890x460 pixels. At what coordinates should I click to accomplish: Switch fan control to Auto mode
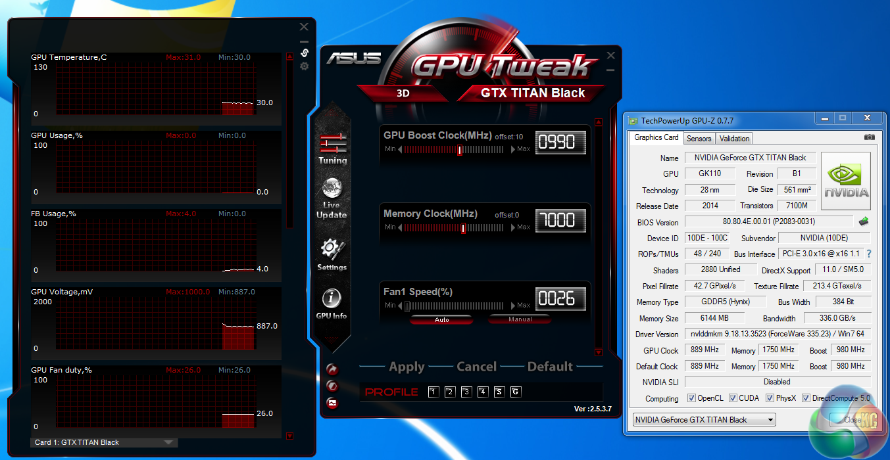point(441,320)
